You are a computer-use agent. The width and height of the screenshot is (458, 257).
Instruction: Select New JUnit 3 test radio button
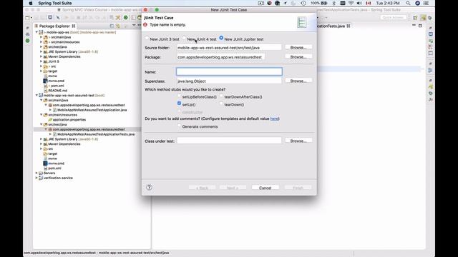coord(147,38)
